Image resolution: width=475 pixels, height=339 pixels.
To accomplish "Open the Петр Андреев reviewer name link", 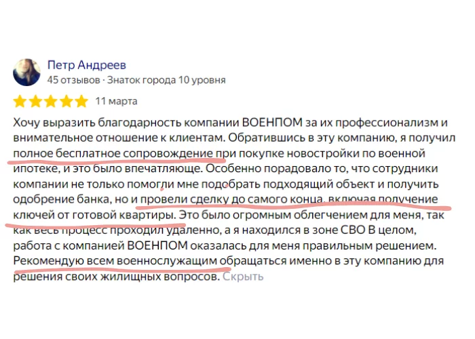I will tap(87, 65).
